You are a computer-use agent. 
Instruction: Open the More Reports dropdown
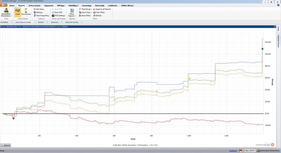72,12
